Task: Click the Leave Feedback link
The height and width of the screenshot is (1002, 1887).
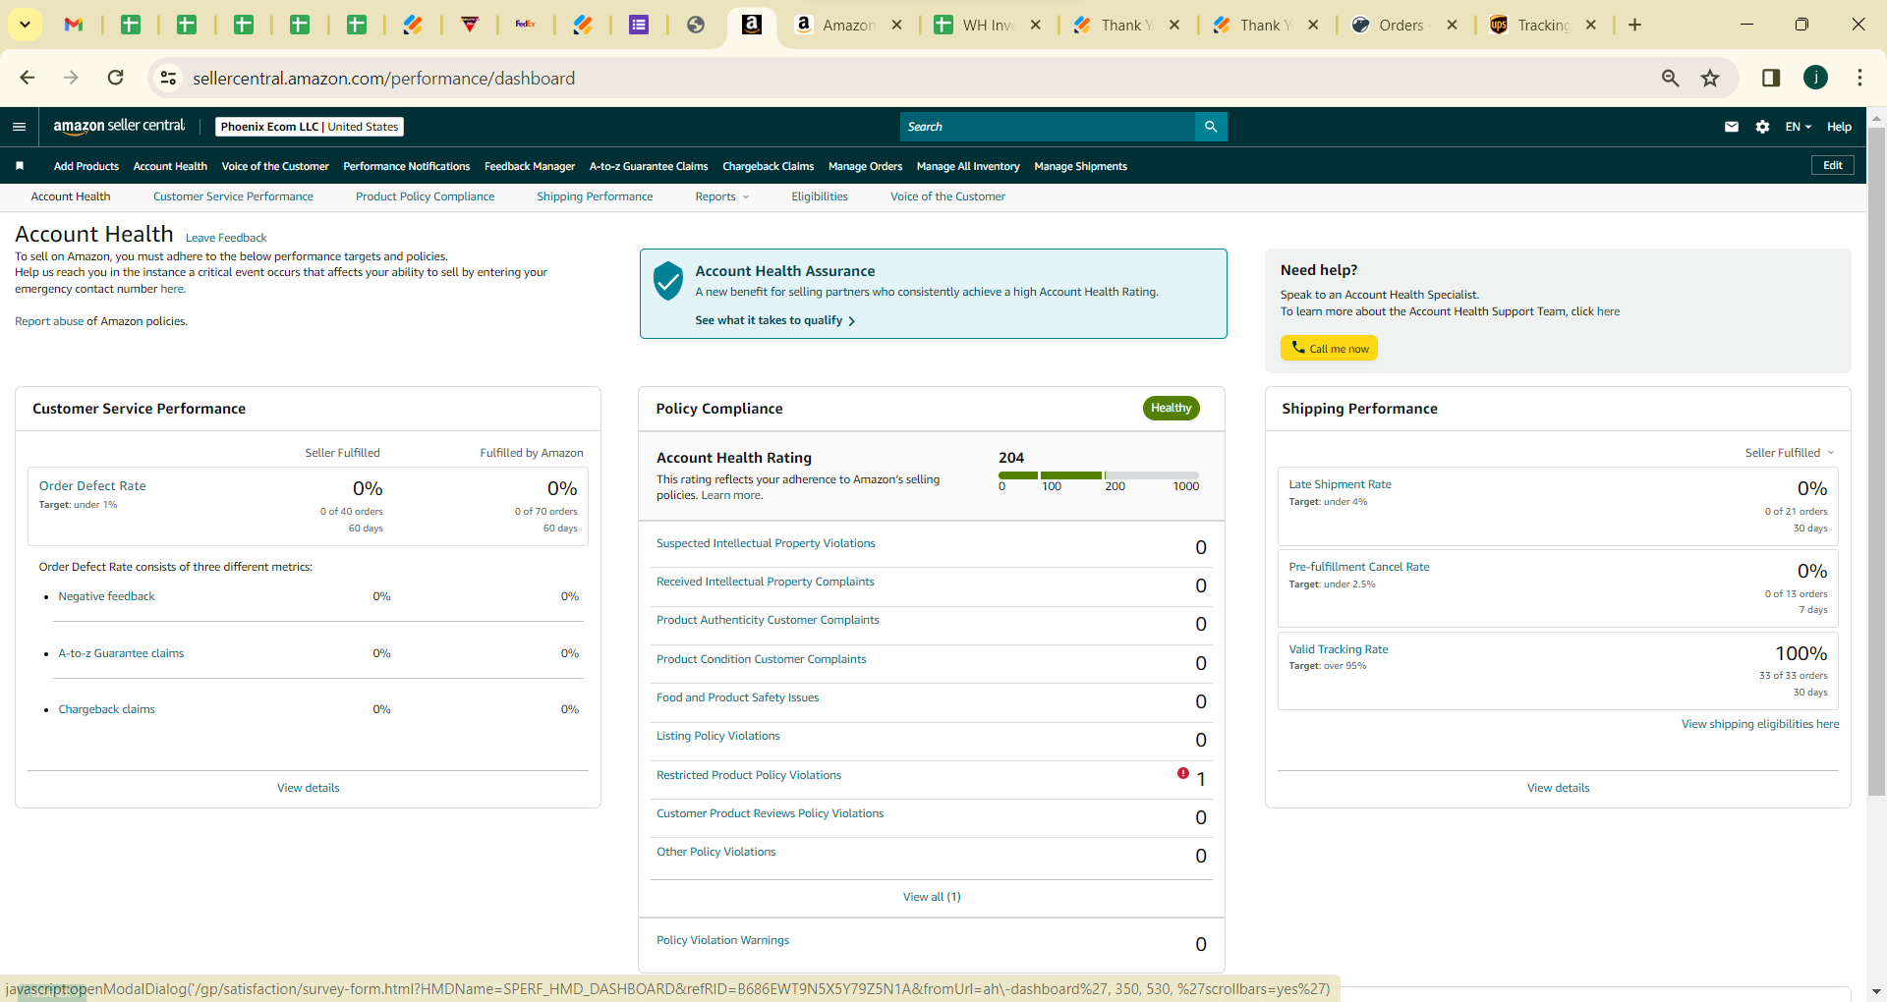Action: [x=226, y=238]
